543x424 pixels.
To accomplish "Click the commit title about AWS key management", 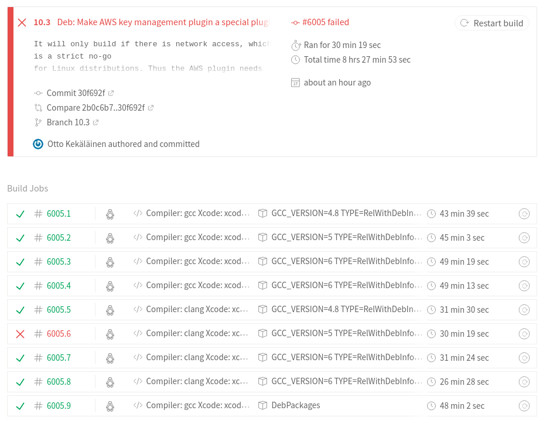I will click(163, 22).
